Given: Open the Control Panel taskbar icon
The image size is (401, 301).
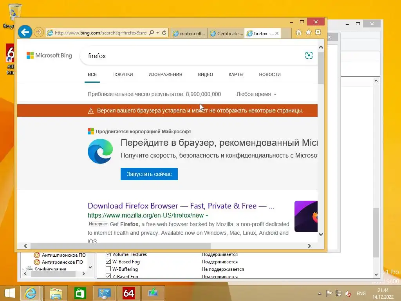Looking at the screenshot, I should tap(104, 293).
